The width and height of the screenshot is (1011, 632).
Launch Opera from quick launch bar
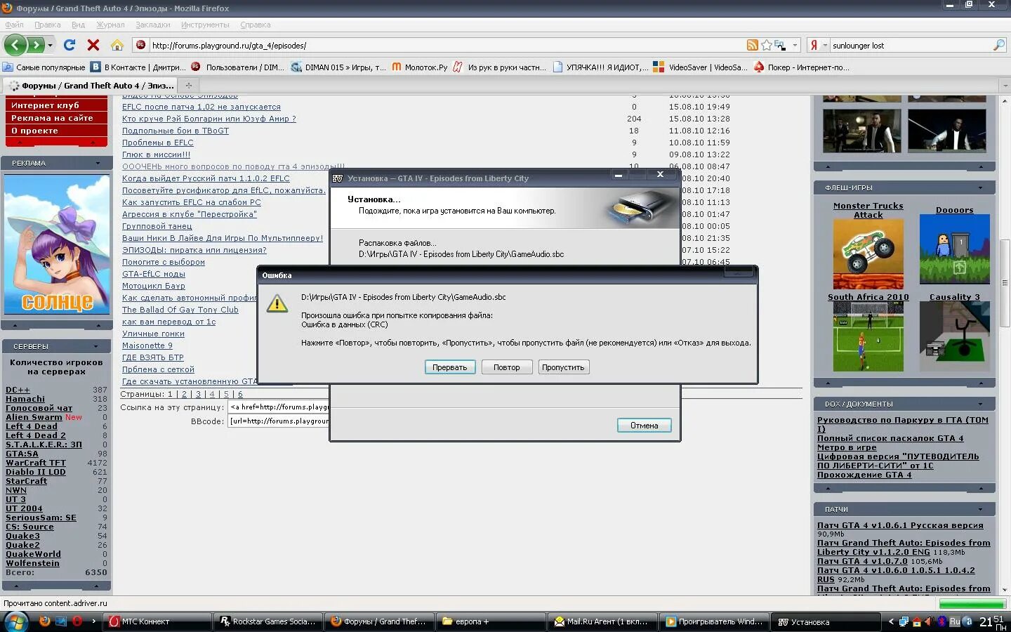[x=77, y=621]
